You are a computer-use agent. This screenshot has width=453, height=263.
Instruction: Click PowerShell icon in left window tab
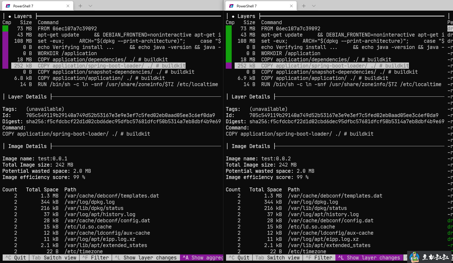point(8,6)
